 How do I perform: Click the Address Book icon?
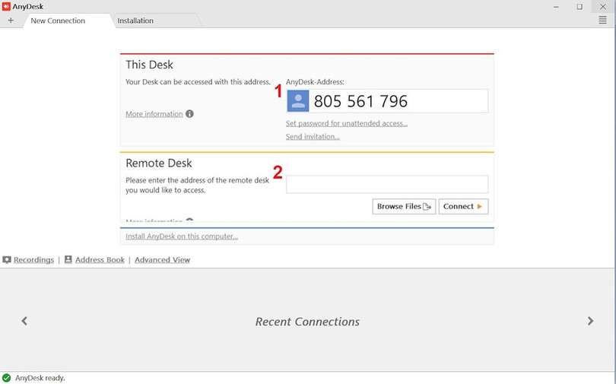coord(68,260)
